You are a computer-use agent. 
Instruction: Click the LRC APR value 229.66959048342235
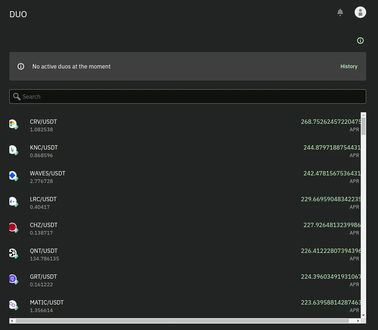[331, 199]
